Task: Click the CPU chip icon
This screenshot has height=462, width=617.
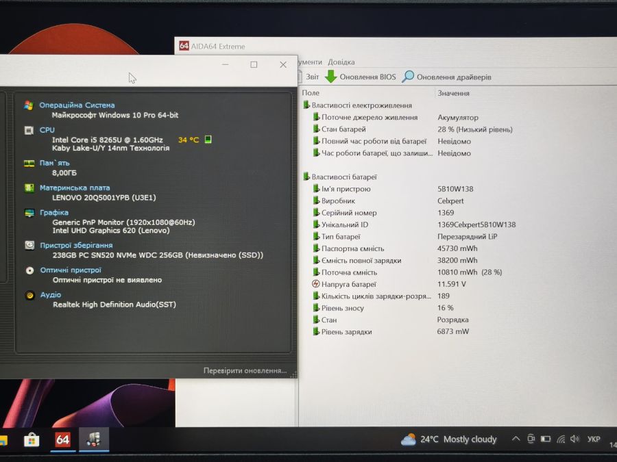Action: point(29,130)
